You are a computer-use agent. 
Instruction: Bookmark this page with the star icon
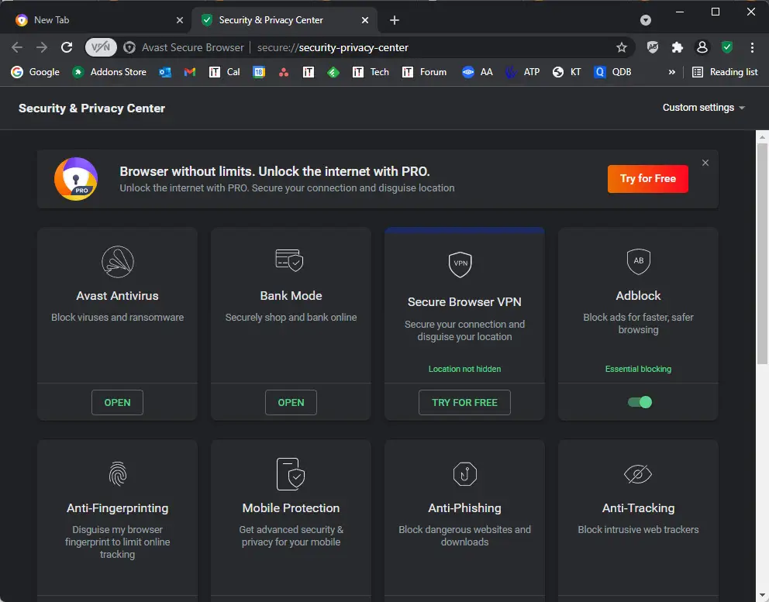pyautogui.click(x=622, y=47)
